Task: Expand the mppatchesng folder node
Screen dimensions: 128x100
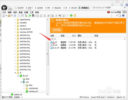Action: point(15,20)
